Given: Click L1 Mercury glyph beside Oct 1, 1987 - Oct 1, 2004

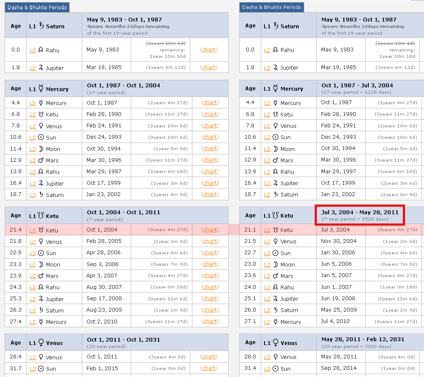Looking at the screenshot, I should tap(41, 89).
